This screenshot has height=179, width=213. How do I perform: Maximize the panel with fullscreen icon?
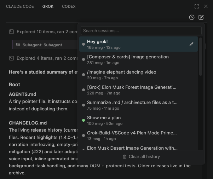click(x=197, y=6)
